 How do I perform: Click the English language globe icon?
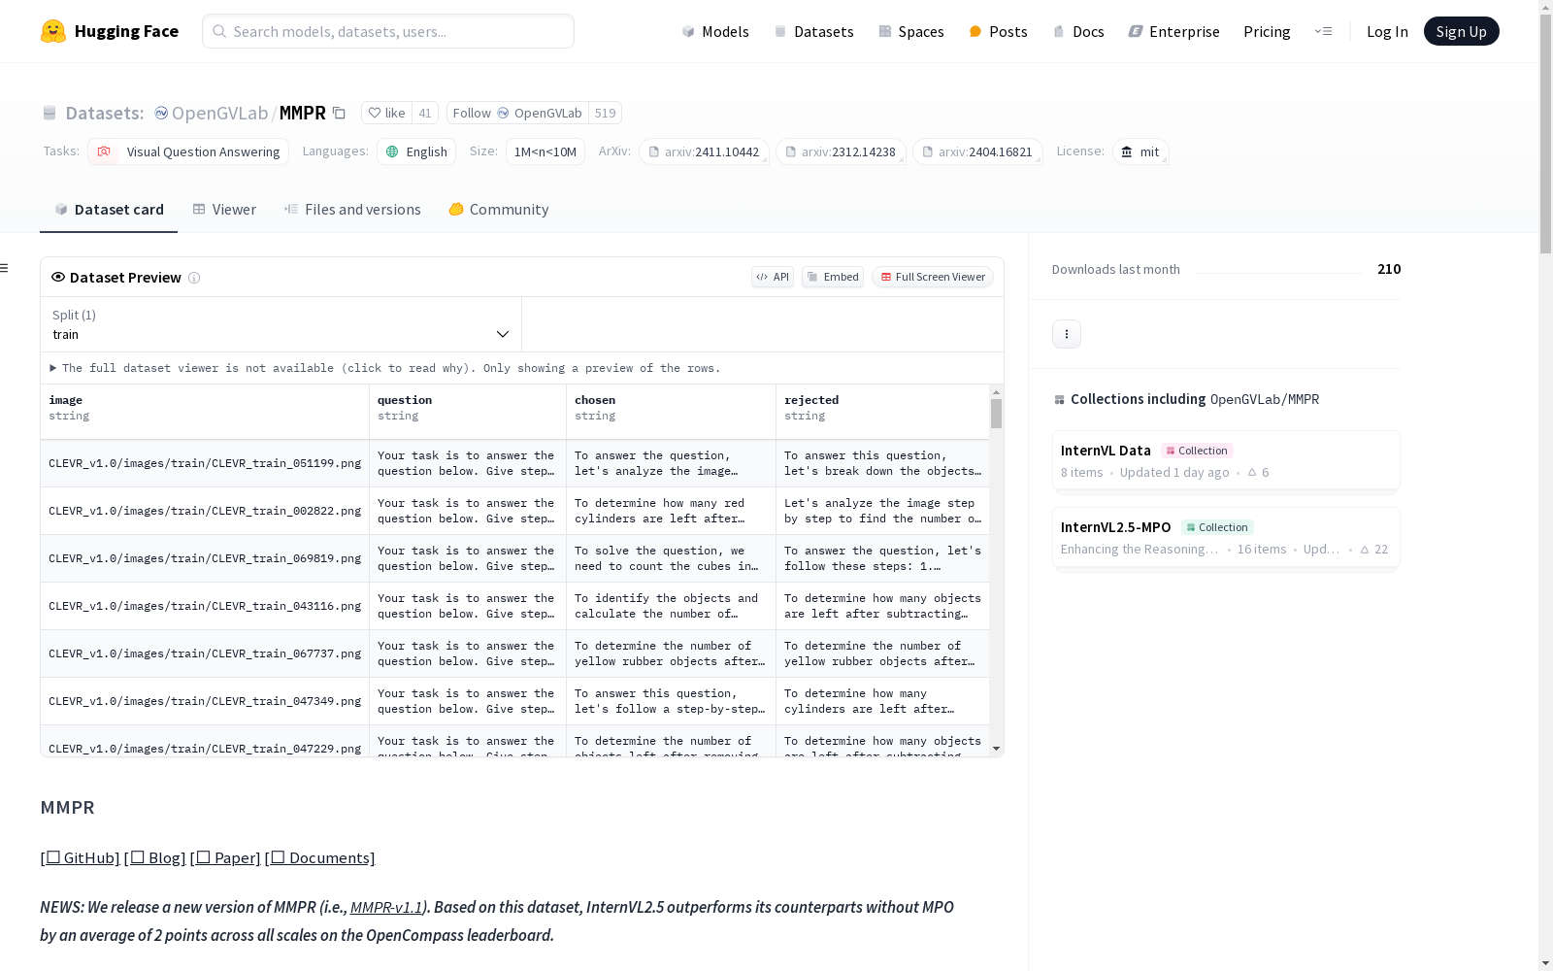coord(392,151)
